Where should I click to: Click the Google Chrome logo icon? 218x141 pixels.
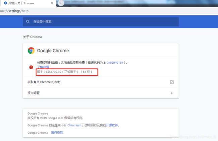(x=31, y=51)
